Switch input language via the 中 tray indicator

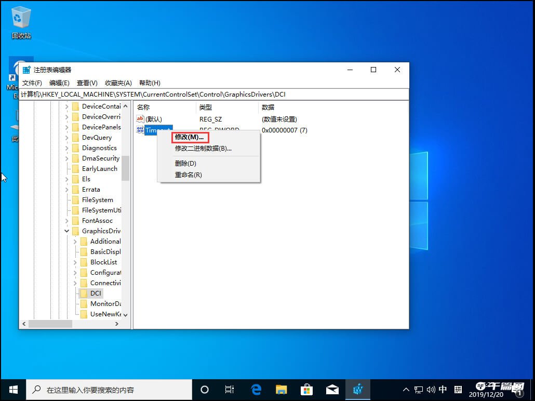pos(443,389)
